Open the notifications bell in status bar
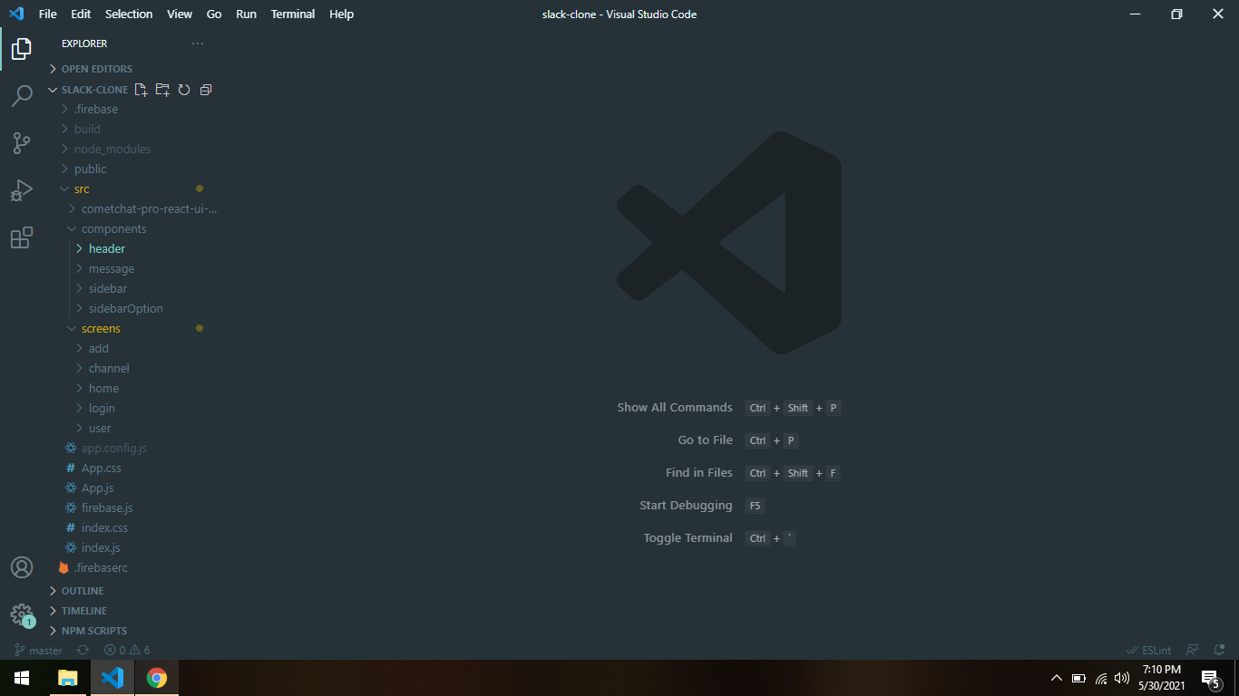Viewport: 1239px width, 696px height. point(1219,651)
